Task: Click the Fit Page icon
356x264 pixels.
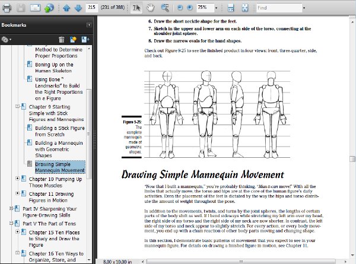Action: pyautogui.click(x=245, y=8)
